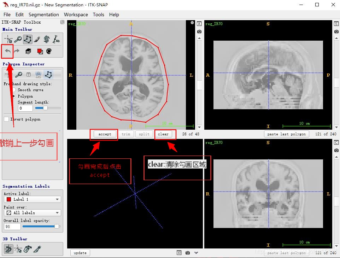
Task: Expand the coronal view with the C icon
Action: (x=336, y=142)
